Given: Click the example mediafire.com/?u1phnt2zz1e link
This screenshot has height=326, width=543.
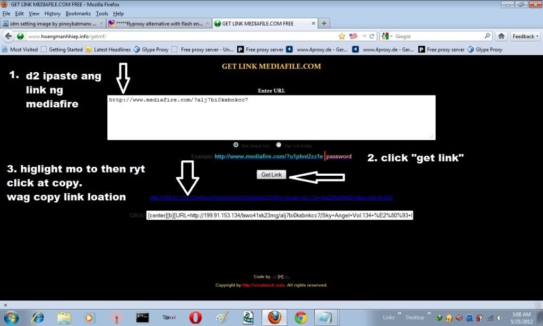Looking at the screenshot, I should pyautogui.click(x=269, y=156).
